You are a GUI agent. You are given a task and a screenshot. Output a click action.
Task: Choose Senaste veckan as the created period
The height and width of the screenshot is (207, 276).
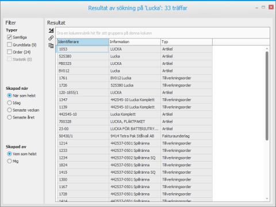click(x=9, y=110)
